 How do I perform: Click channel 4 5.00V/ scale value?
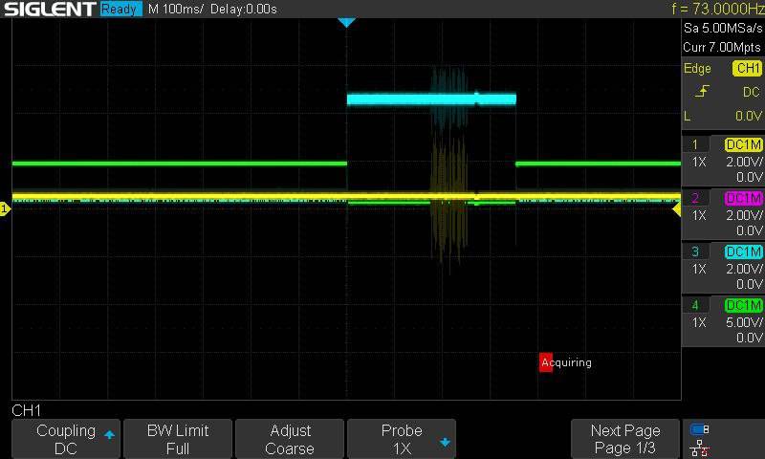[x=744, y=322]
